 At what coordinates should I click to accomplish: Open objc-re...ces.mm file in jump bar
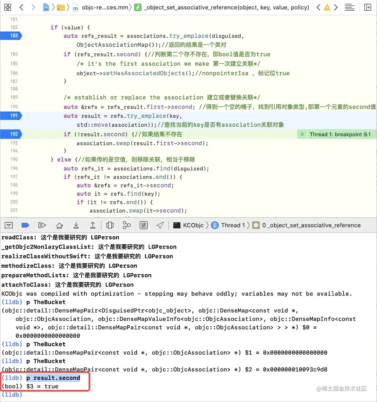click(x=101, y=7)
